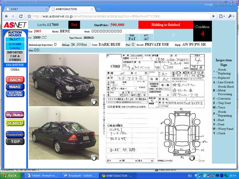Click the Go arrow beside address bar
The image size is (239, 179).
click(x=214, y=16)
